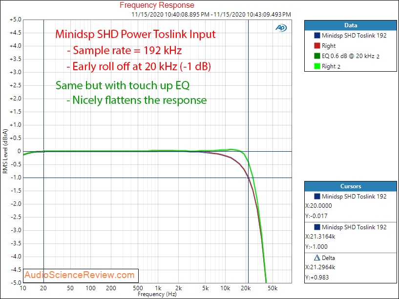Click the X:20.0000 cursor value

tap(318, 206)
